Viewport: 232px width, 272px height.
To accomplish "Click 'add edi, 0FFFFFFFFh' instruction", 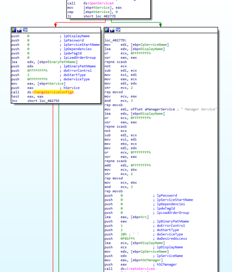I will point(127,165).
